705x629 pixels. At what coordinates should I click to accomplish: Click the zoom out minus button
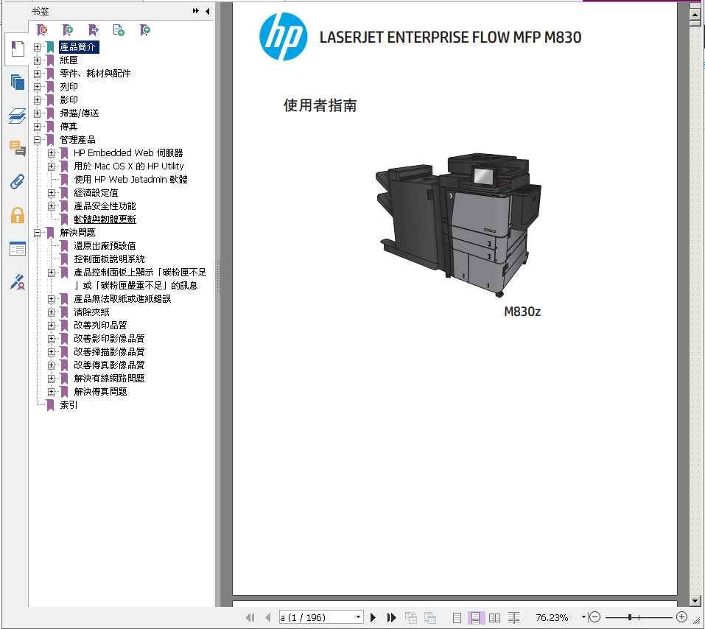pyautogui.click(x=594, y=617)
